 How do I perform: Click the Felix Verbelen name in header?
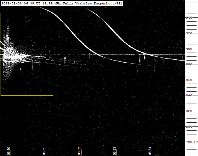pyautogui.click(x=77, y=4)
